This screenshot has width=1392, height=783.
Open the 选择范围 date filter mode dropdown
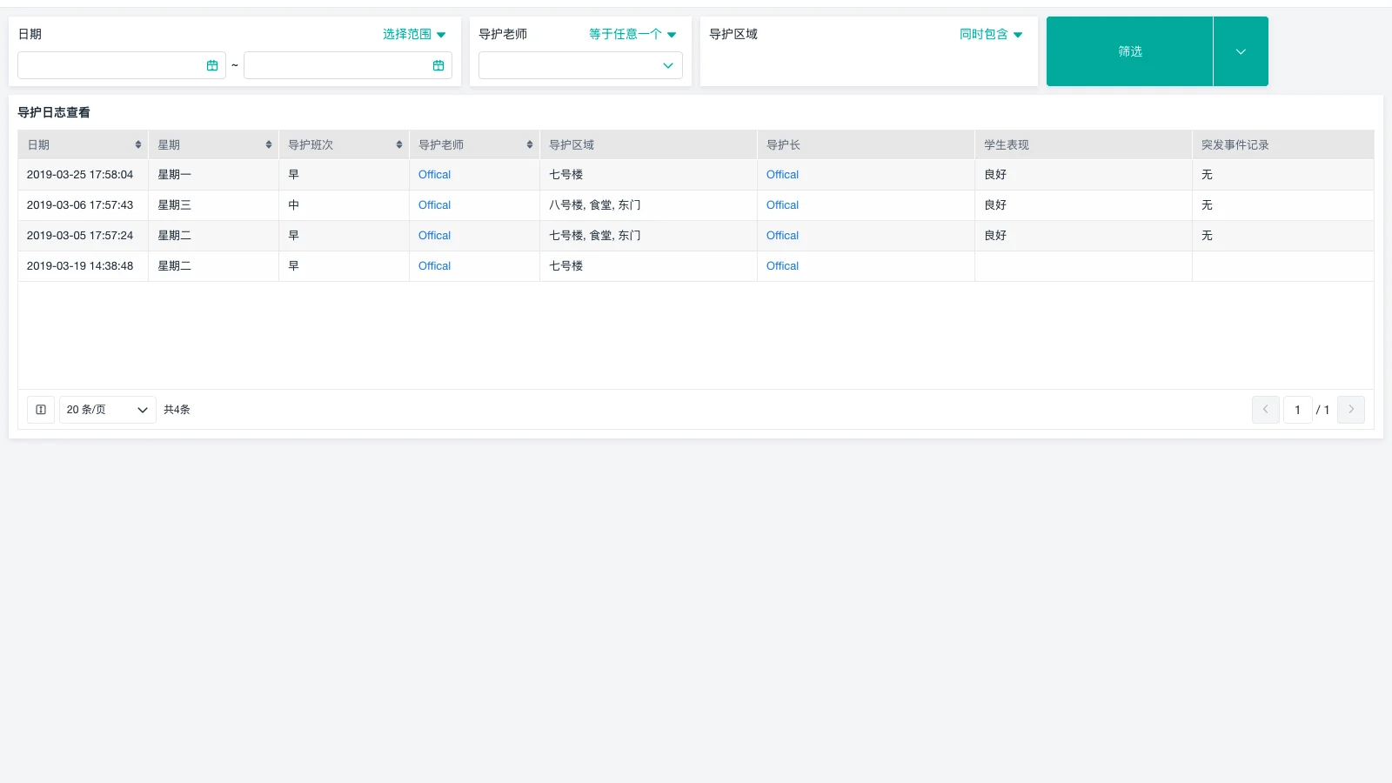tap(414, 34)
